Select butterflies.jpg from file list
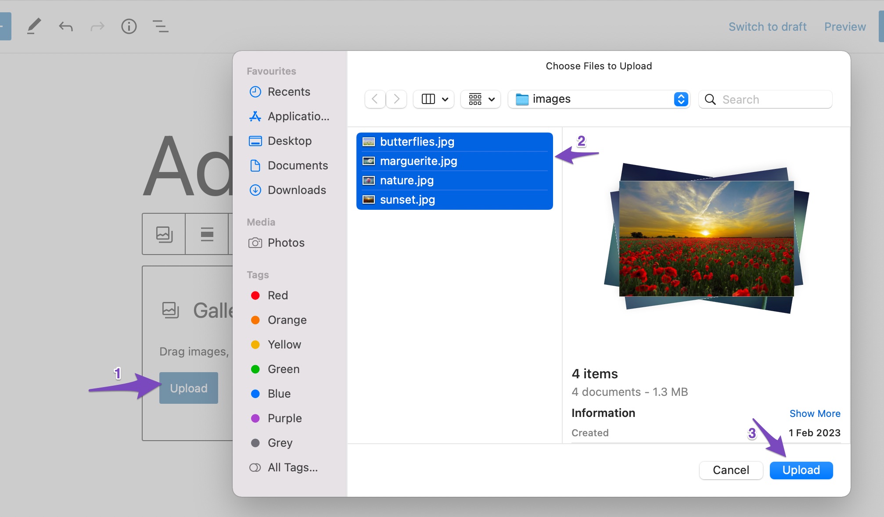884x517 pixels. 454,141
